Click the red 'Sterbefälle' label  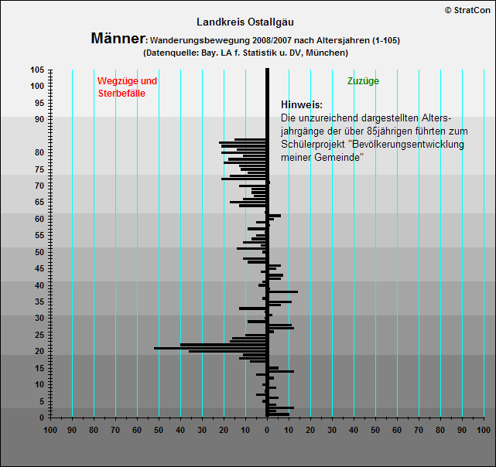coord(121,94)
